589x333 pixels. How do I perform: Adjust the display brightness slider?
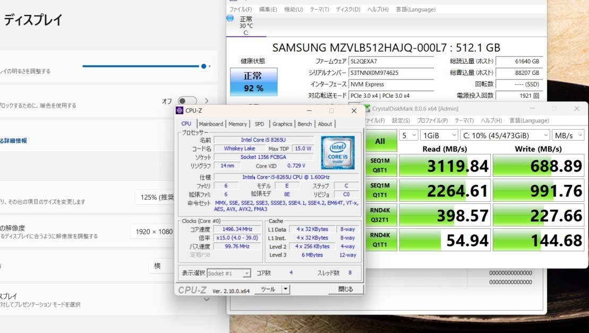tap(146, 66)
